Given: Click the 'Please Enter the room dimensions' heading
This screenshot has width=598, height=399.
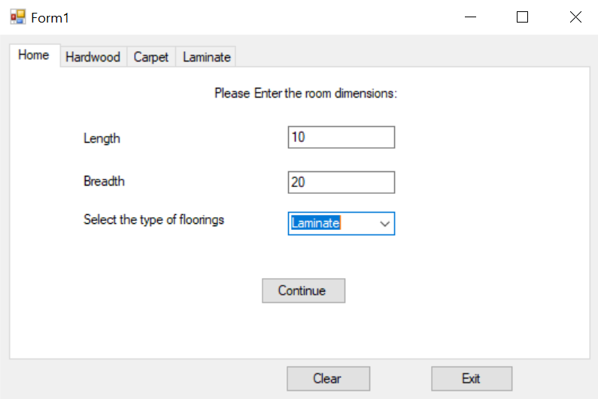Looking at the screenshot, I should pyautogui.click(x=305, y=94).
